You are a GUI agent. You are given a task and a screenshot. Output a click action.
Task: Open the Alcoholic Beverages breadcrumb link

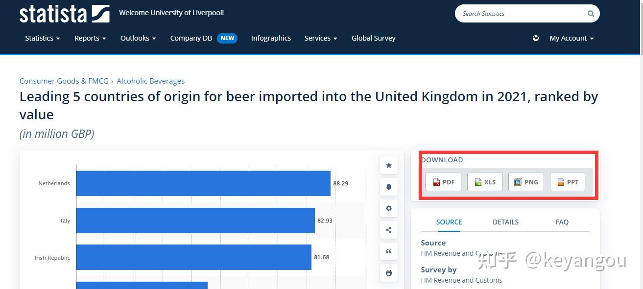tap(150, 81)
